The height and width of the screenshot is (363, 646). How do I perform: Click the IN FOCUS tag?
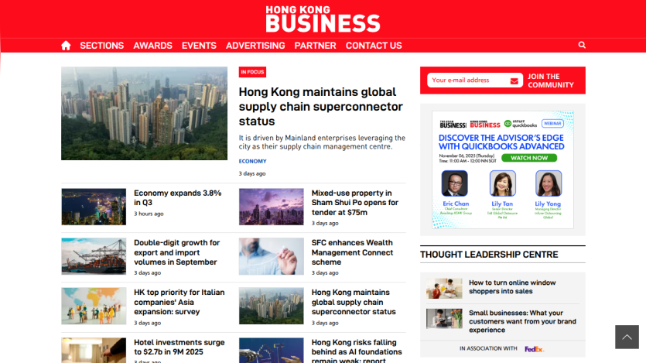[252, 72]
